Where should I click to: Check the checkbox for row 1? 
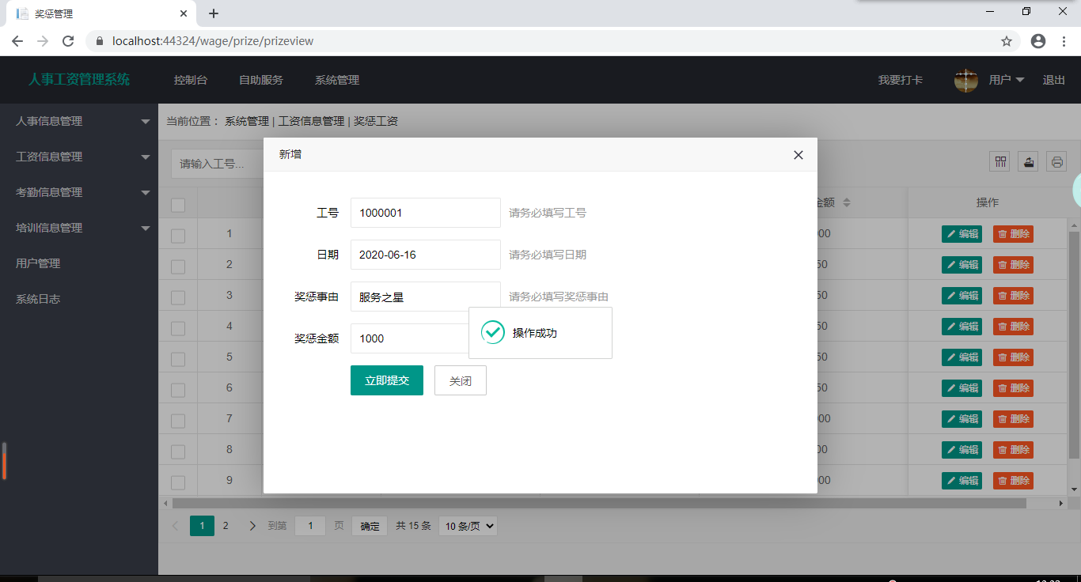coord(178,236)
